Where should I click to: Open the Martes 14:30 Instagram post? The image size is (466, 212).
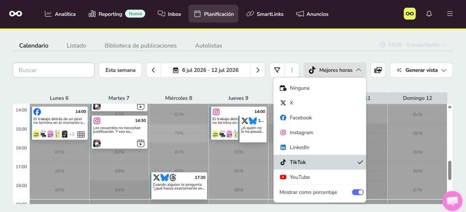point(119,132)
